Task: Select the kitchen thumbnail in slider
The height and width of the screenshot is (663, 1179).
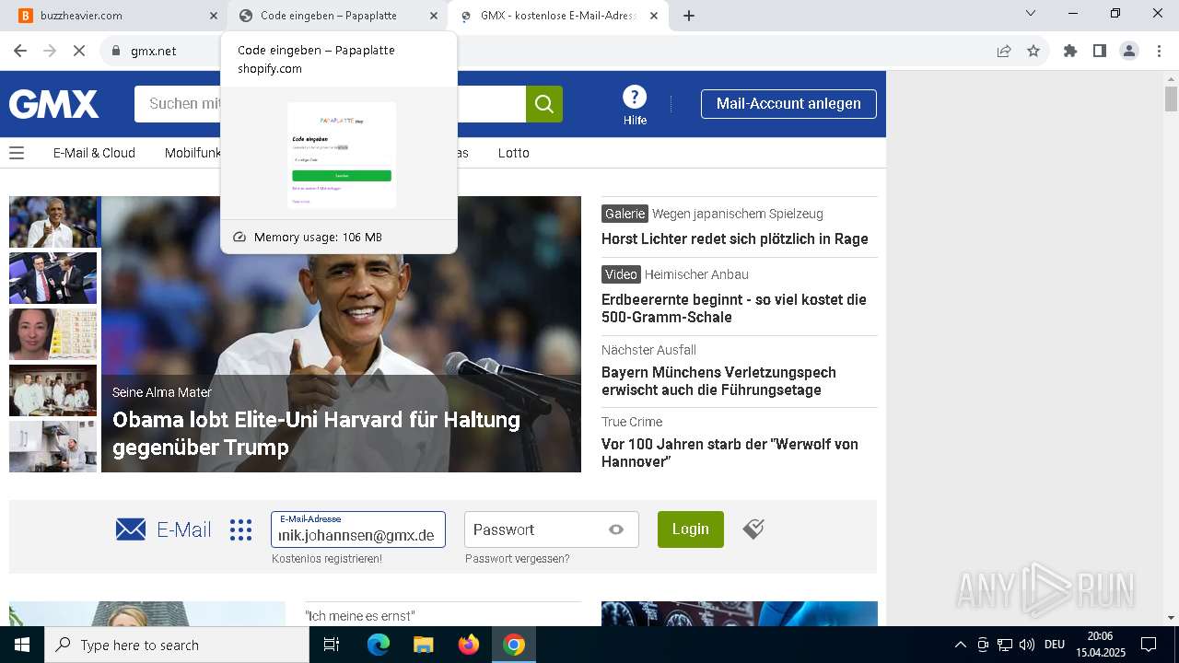Action: [x=53, y=447]
